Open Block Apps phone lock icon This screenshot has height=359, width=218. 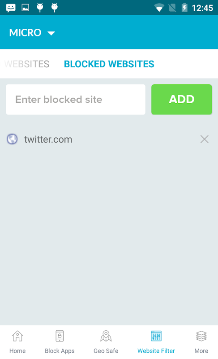60,336
